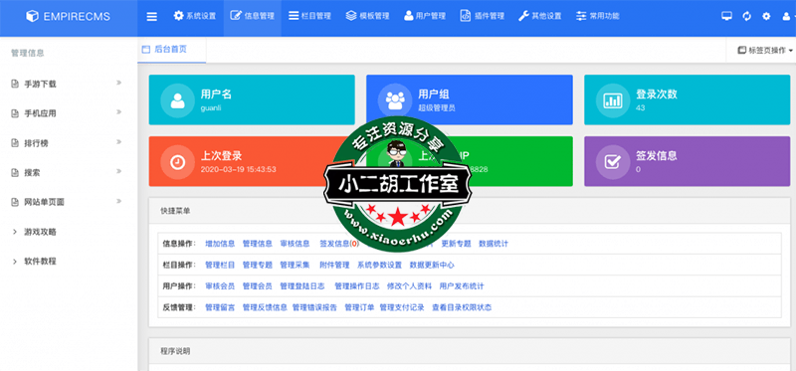Click the 管理会员 link

click(x=257, y=286)
